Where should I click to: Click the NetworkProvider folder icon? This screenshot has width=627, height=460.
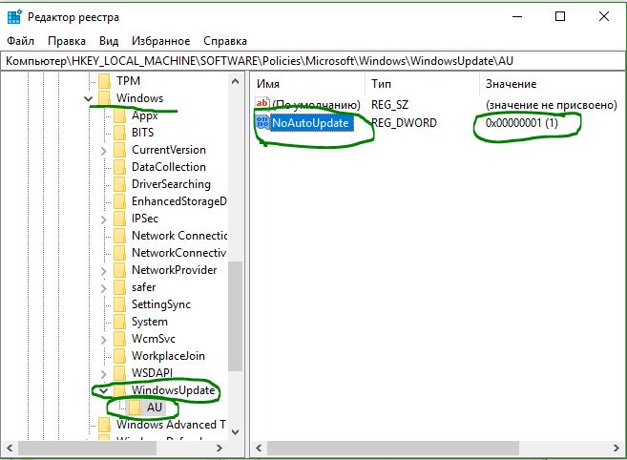[120, 270]
